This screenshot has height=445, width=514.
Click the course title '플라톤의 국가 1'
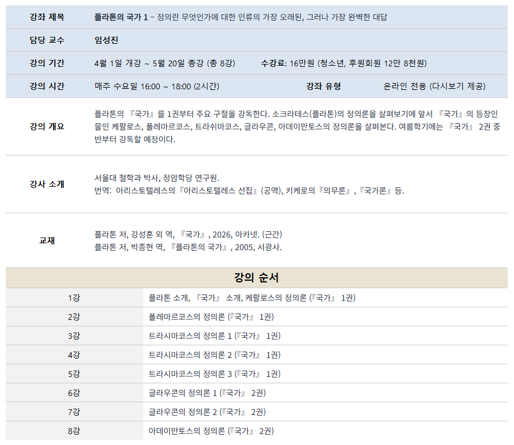tap(121, 17)
